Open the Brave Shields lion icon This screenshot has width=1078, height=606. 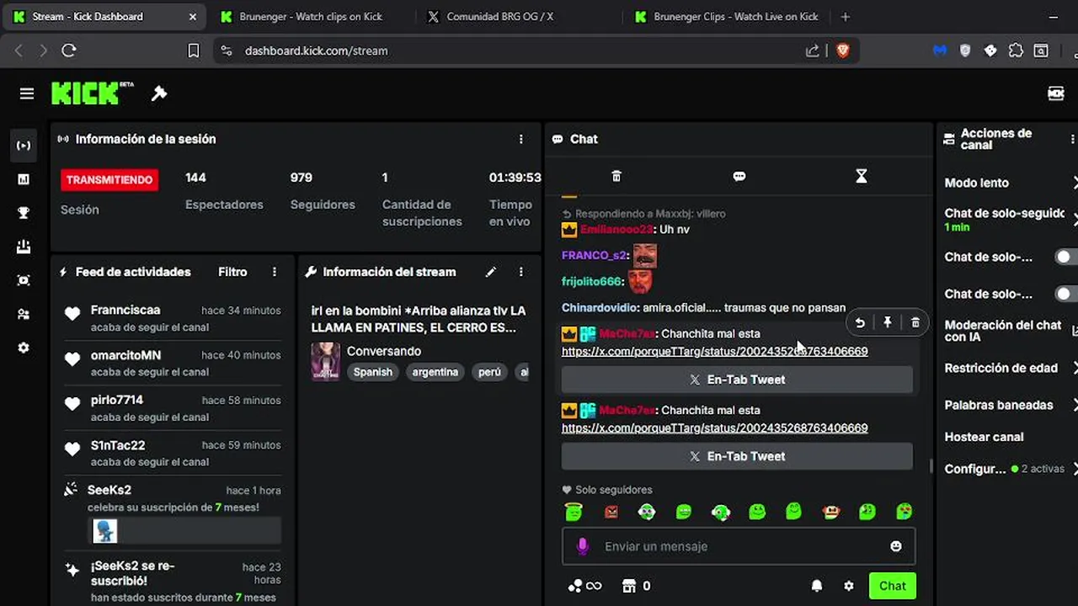pyautogui.click(x=843, y=50)
